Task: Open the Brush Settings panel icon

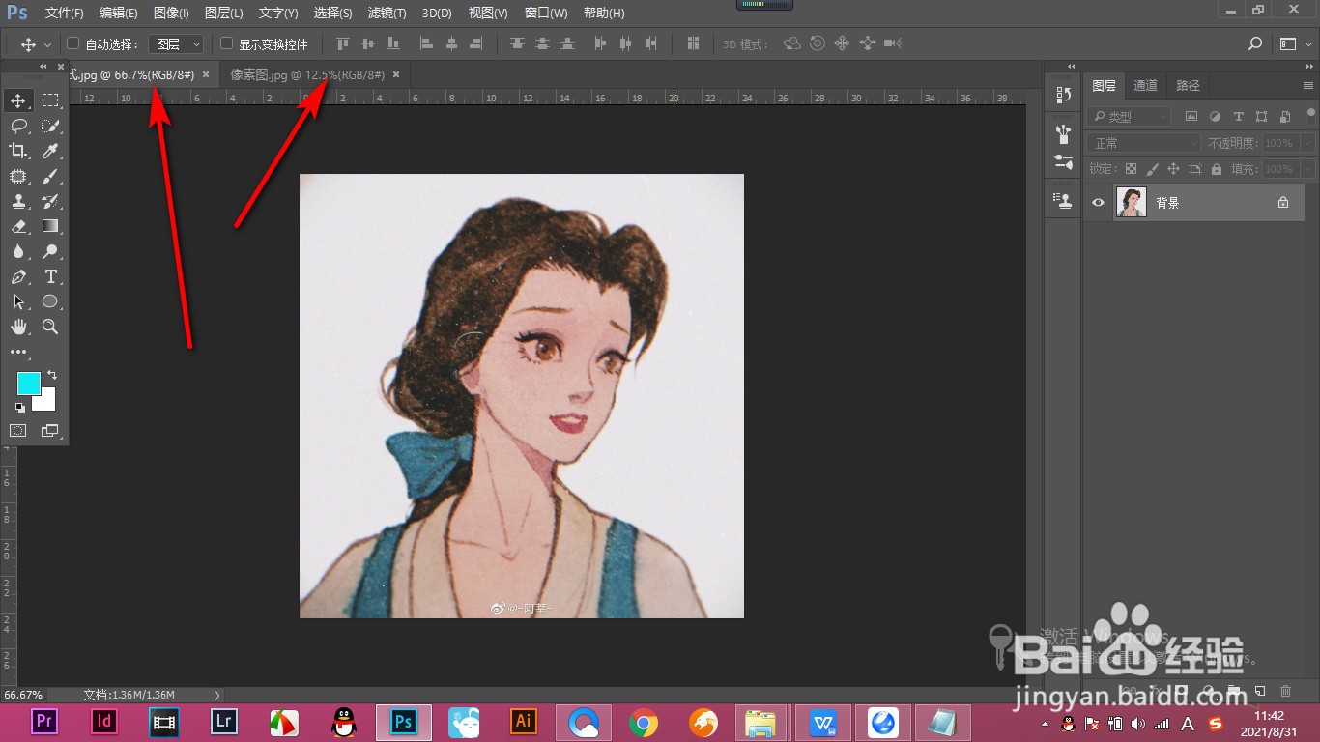Action: (1064, 161)
